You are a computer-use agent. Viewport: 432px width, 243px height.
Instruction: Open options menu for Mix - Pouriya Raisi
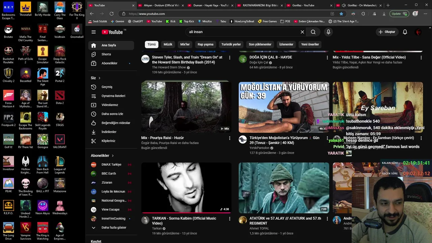point(230,138)
